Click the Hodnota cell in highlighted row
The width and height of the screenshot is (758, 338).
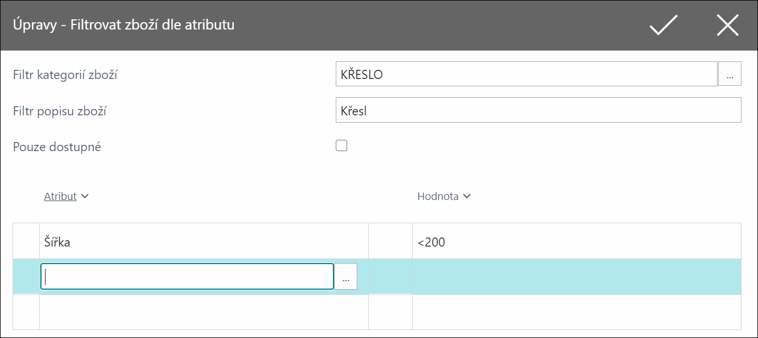pyautogui.click(x=576, y=277)
